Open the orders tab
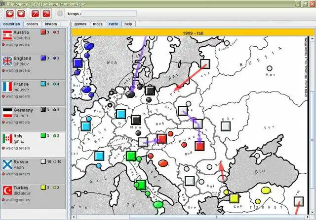 tap(32, 24)
